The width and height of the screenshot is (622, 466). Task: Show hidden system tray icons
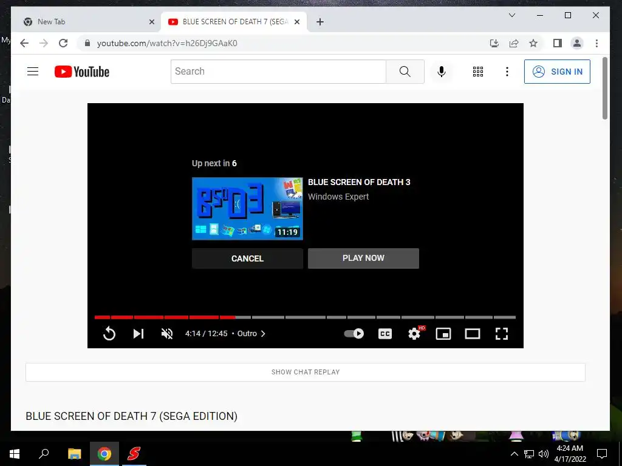coord(514,454)
